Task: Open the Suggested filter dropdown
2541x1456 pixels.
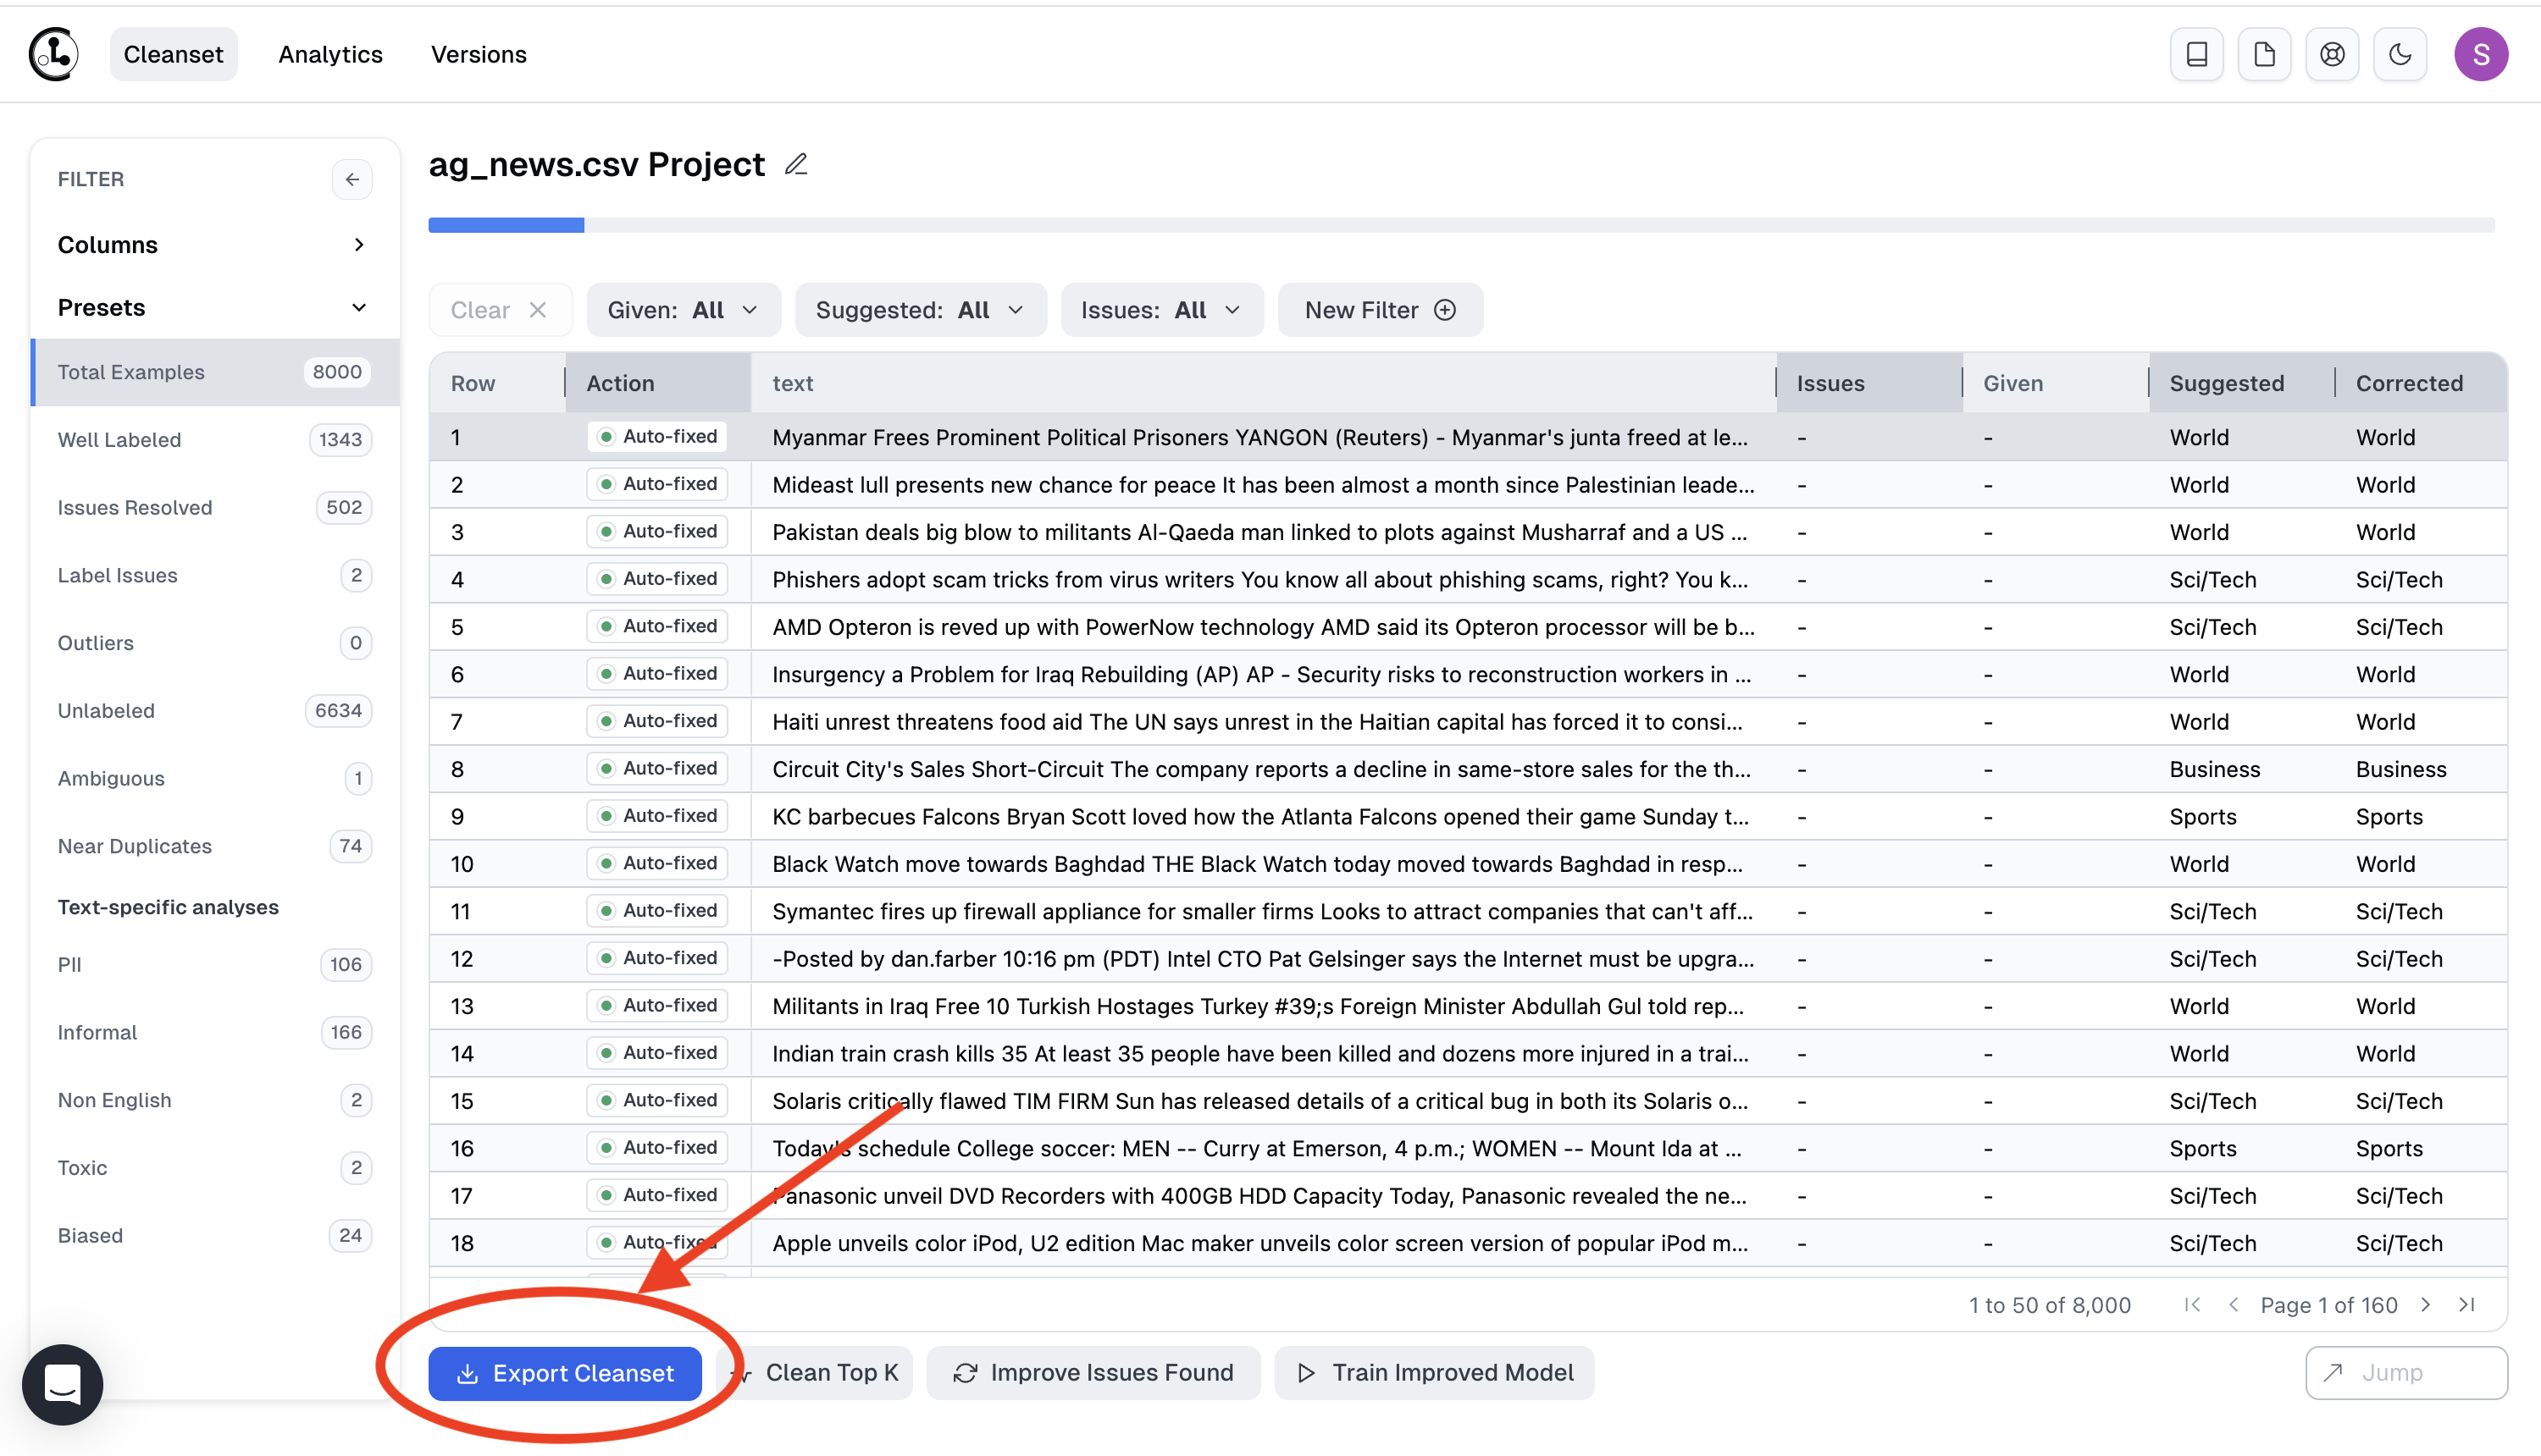Action: click(x=920, y=309)
